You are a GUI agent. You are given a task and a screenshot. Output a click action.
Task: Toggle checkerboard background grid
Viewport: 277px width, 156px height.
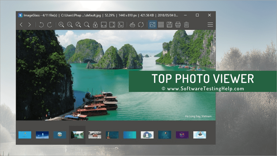[161, 25]
